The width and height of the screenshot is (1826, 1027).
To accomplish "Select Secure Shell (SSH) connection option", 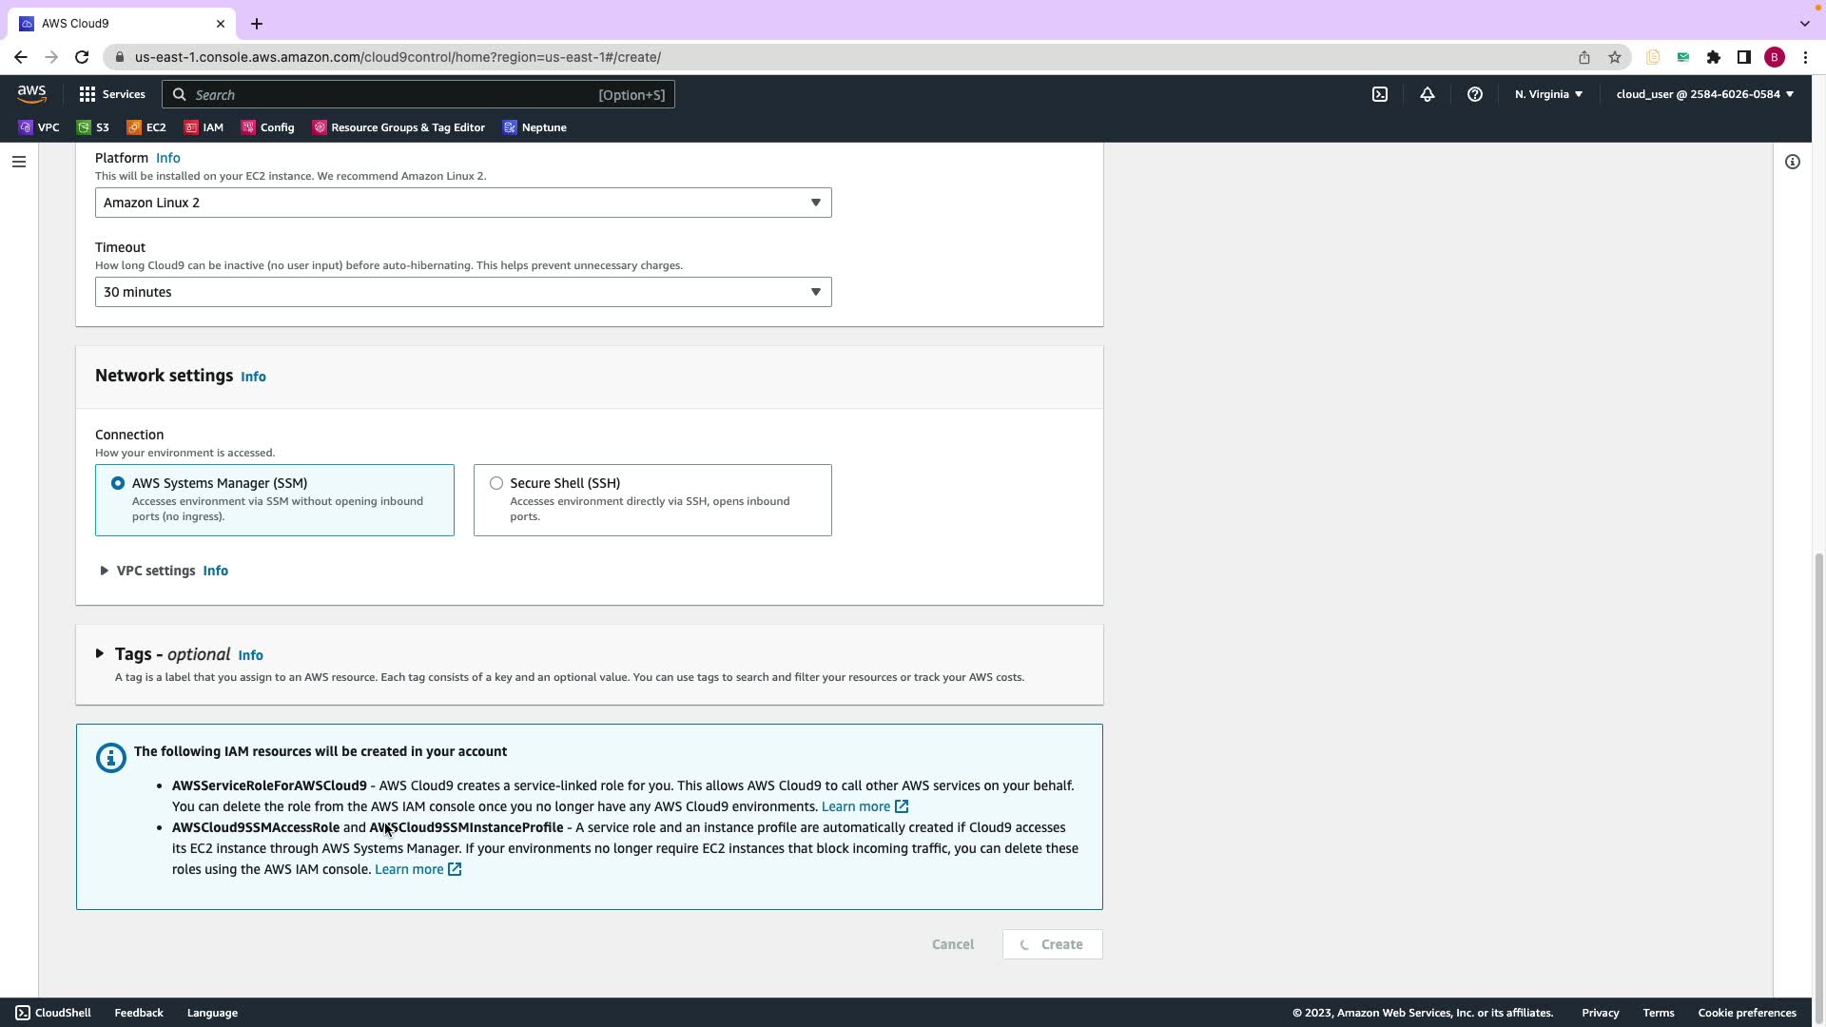I will (x=496, y=483).
